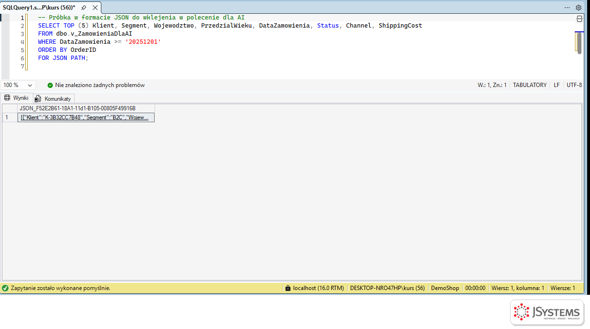The image size is (590, 329).
Task: Click 'Zapytanie zostało wykonane pomyślnie' status text
Action: (x=60, y=288)
